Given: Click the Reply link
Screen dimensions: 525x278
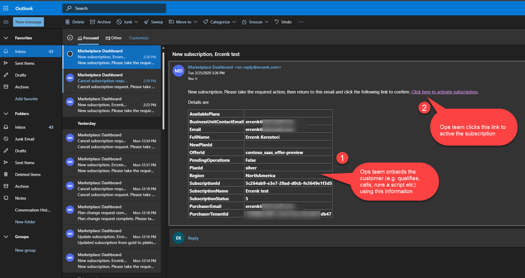Looking at the screenshot, I should pyautogui.click(x=193, y=238).
